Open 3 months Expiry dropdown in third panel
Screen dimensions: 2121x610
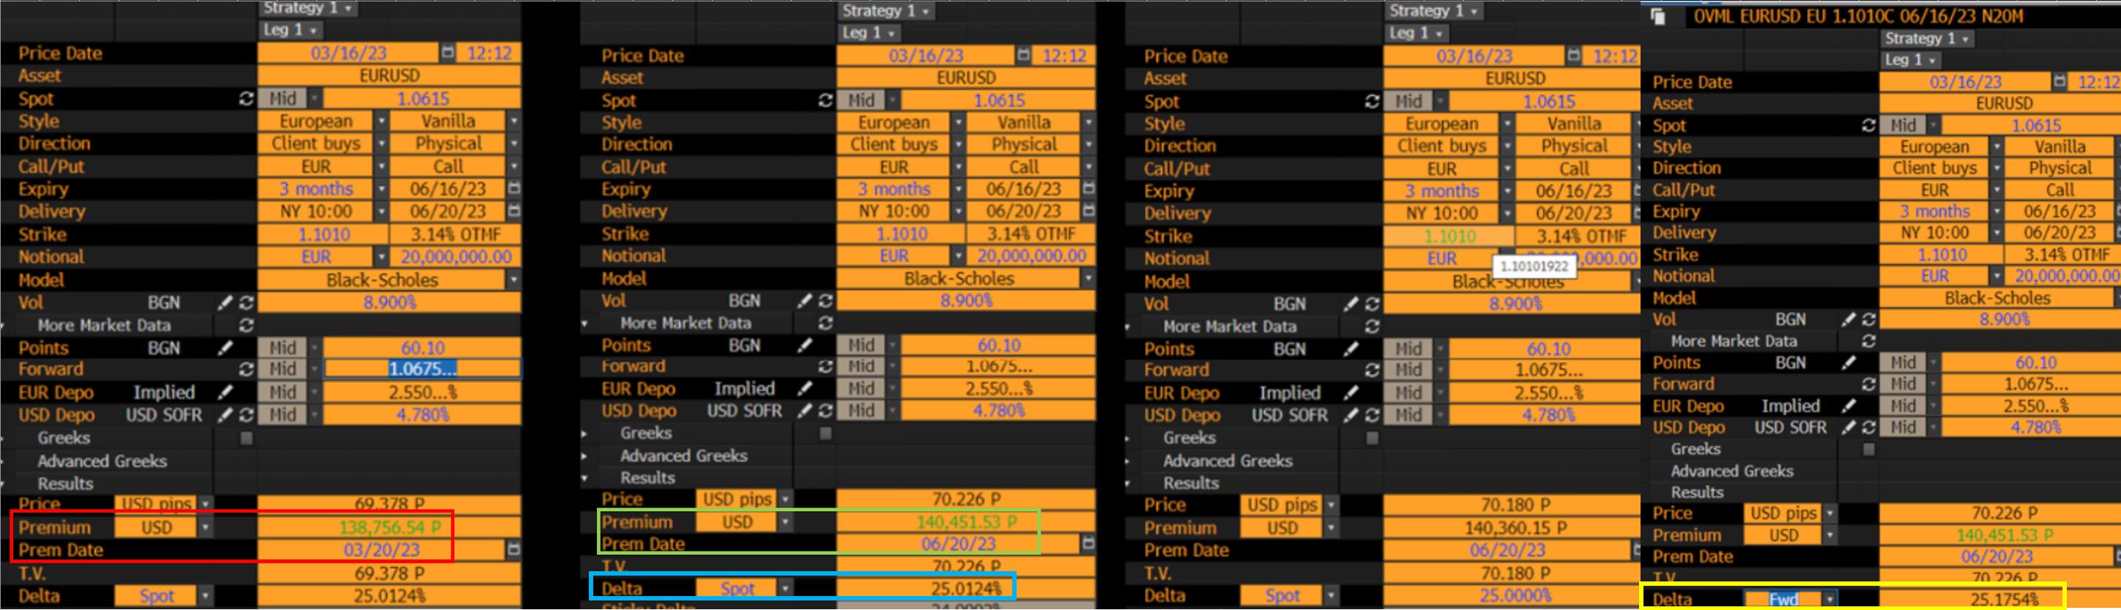[x=1507, y=191]
